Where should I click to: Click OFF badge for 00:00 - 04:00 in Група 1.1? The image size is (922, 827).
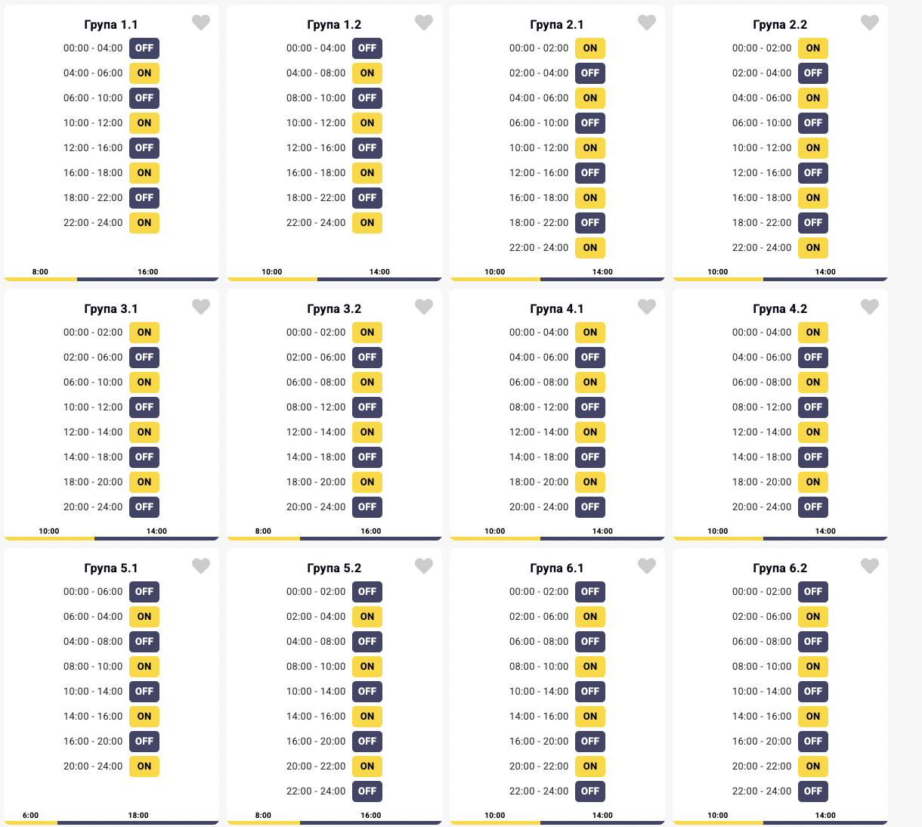point(144,48)
